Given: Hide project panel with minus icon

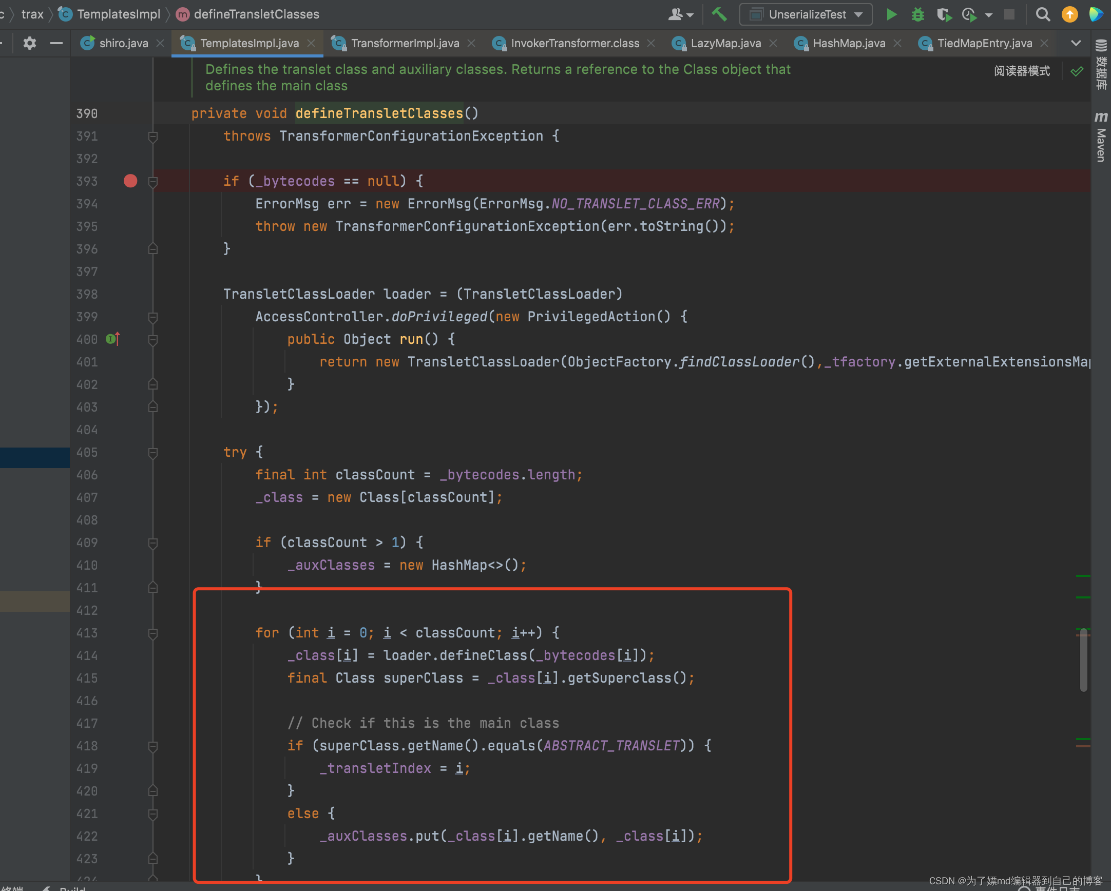Looking at the screenshot, I should pyautogui.click(x=56, y=43).
